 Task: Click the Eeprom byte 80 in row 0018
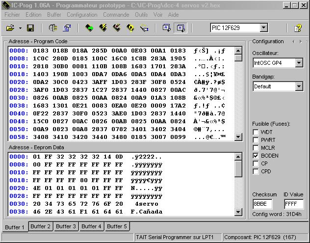coord(84,180)
